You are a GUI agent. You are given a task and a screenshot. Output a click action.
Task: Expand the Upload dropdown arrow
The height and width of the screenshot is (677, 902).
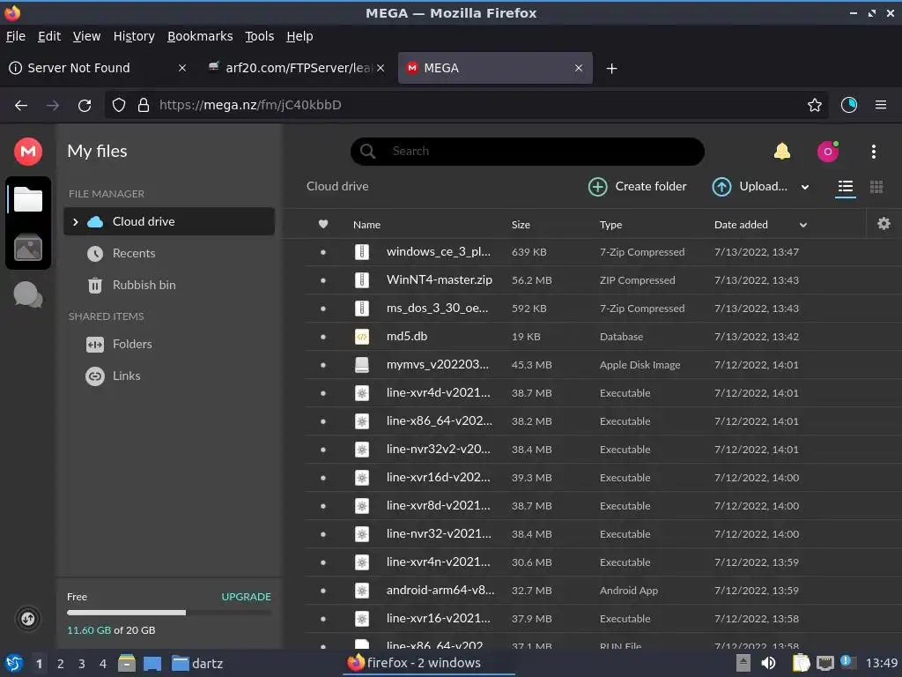(x=805, y=187)
